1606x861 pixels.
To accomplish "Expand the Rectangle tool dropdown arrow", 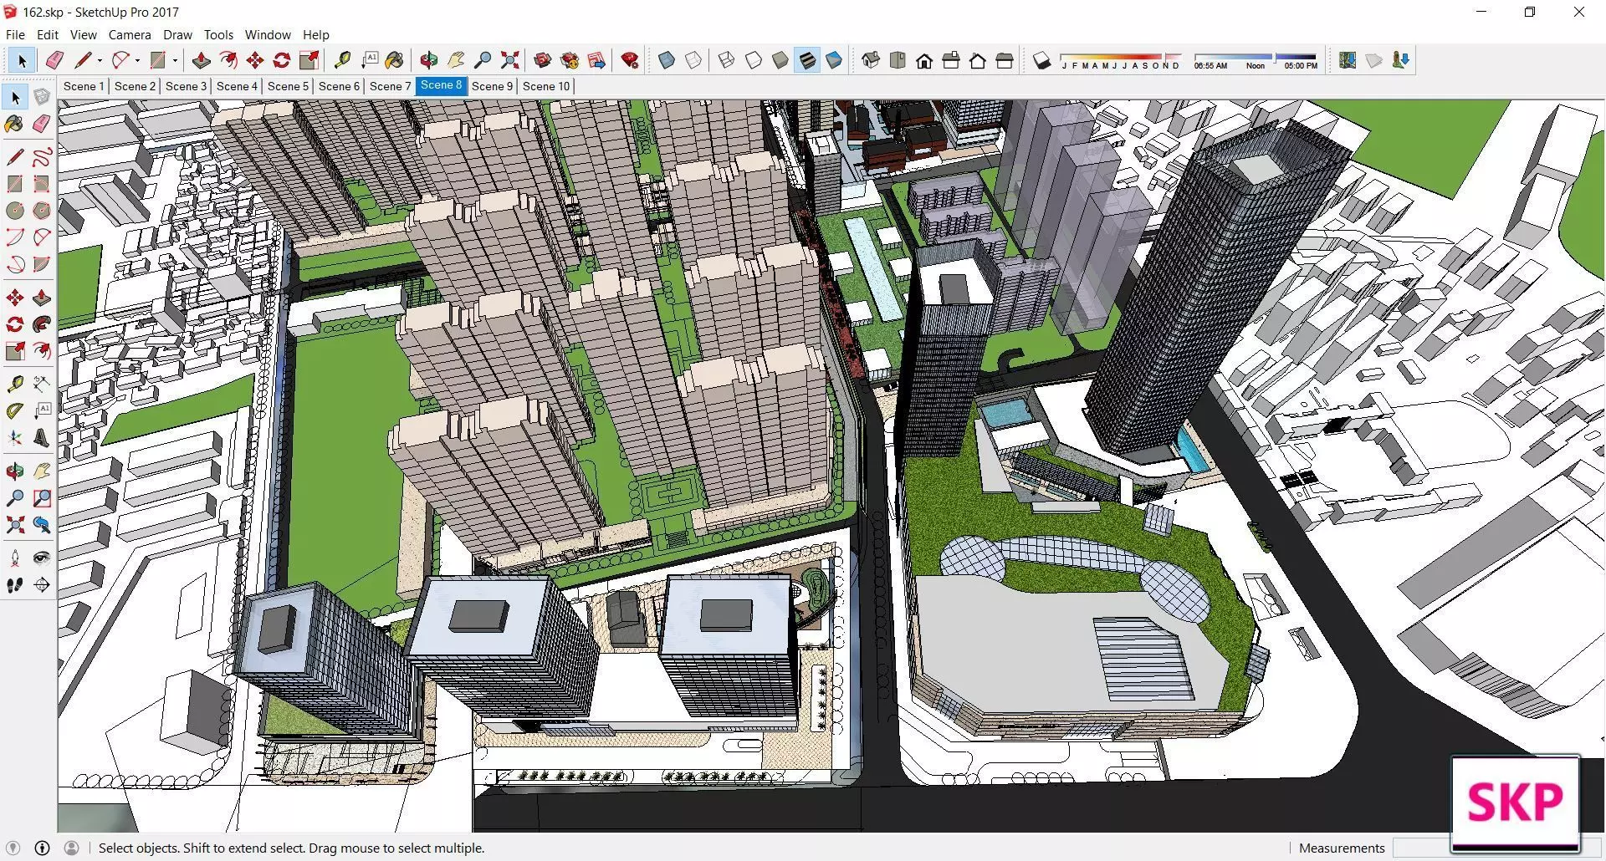I will click(175, 60).
